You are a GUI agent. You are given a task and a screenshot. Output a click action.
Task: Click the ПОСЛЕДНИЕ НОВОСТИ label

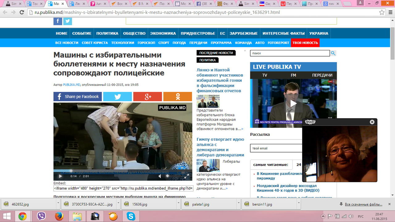tap(216, 53)
